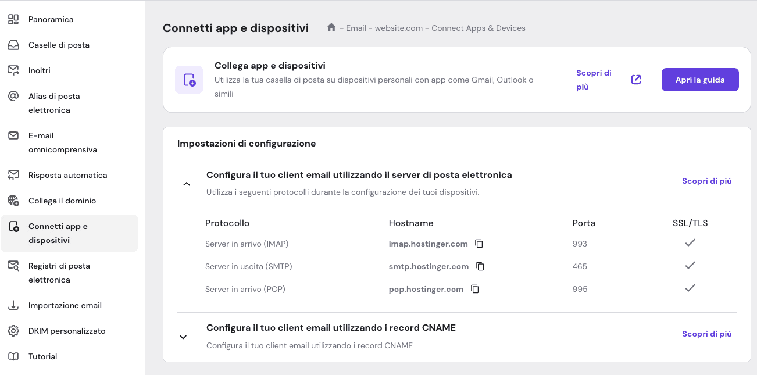Copy the POP hostname pop.hostinger.com
Image resolution: width=757 pixels, height=375 pixels.
(x=475, y=288)
